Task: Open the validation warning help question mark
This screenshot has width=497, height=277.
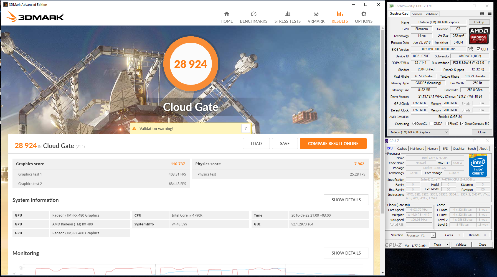Action: [x=246, y=128]
